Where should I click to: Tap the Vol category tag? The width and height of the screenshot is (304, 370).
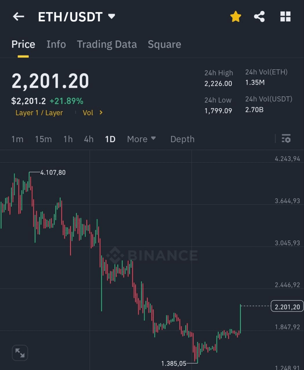click(x=88, y=113)
